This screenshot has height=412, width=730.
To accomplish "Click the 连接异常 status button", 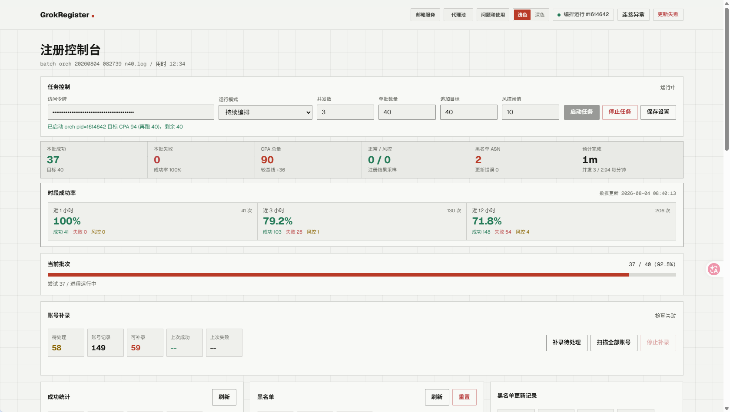I will (633, 15).
